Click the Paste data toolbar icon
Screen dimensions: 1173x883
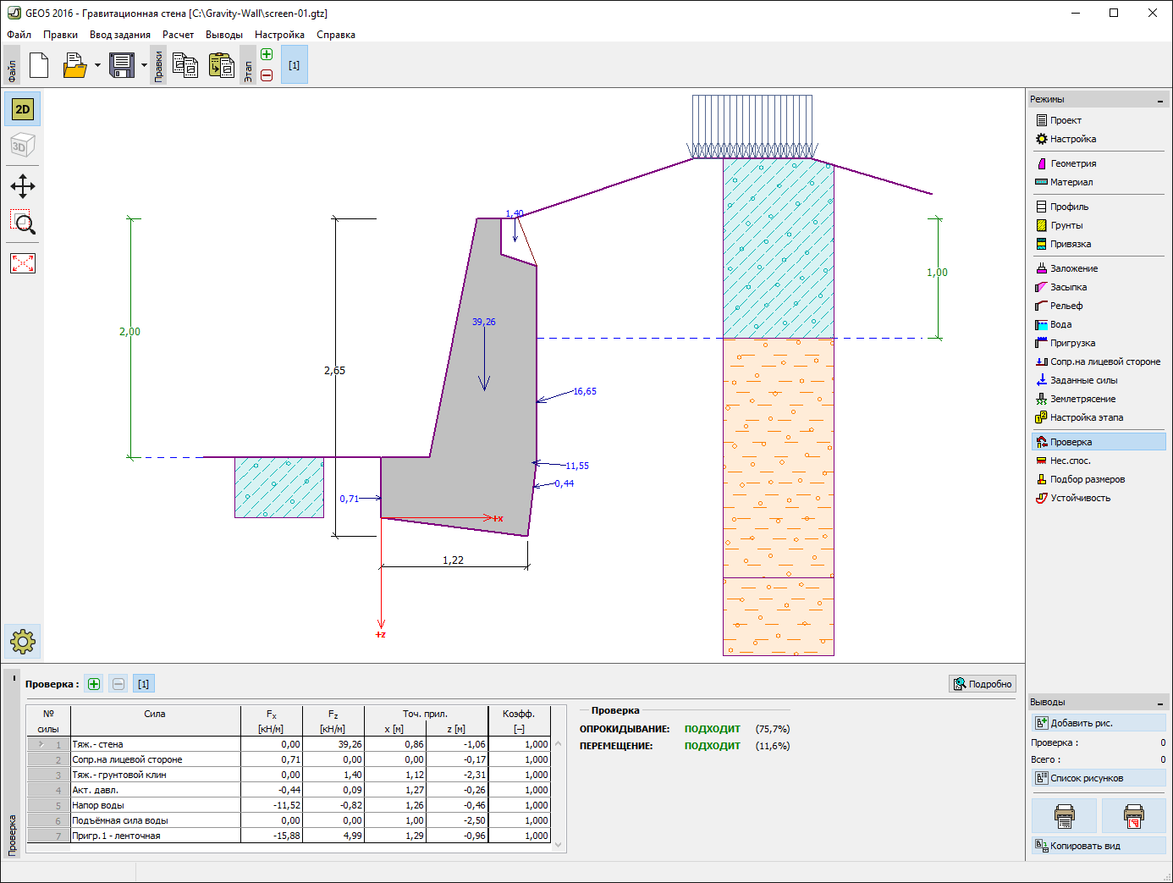click(222, 65)
